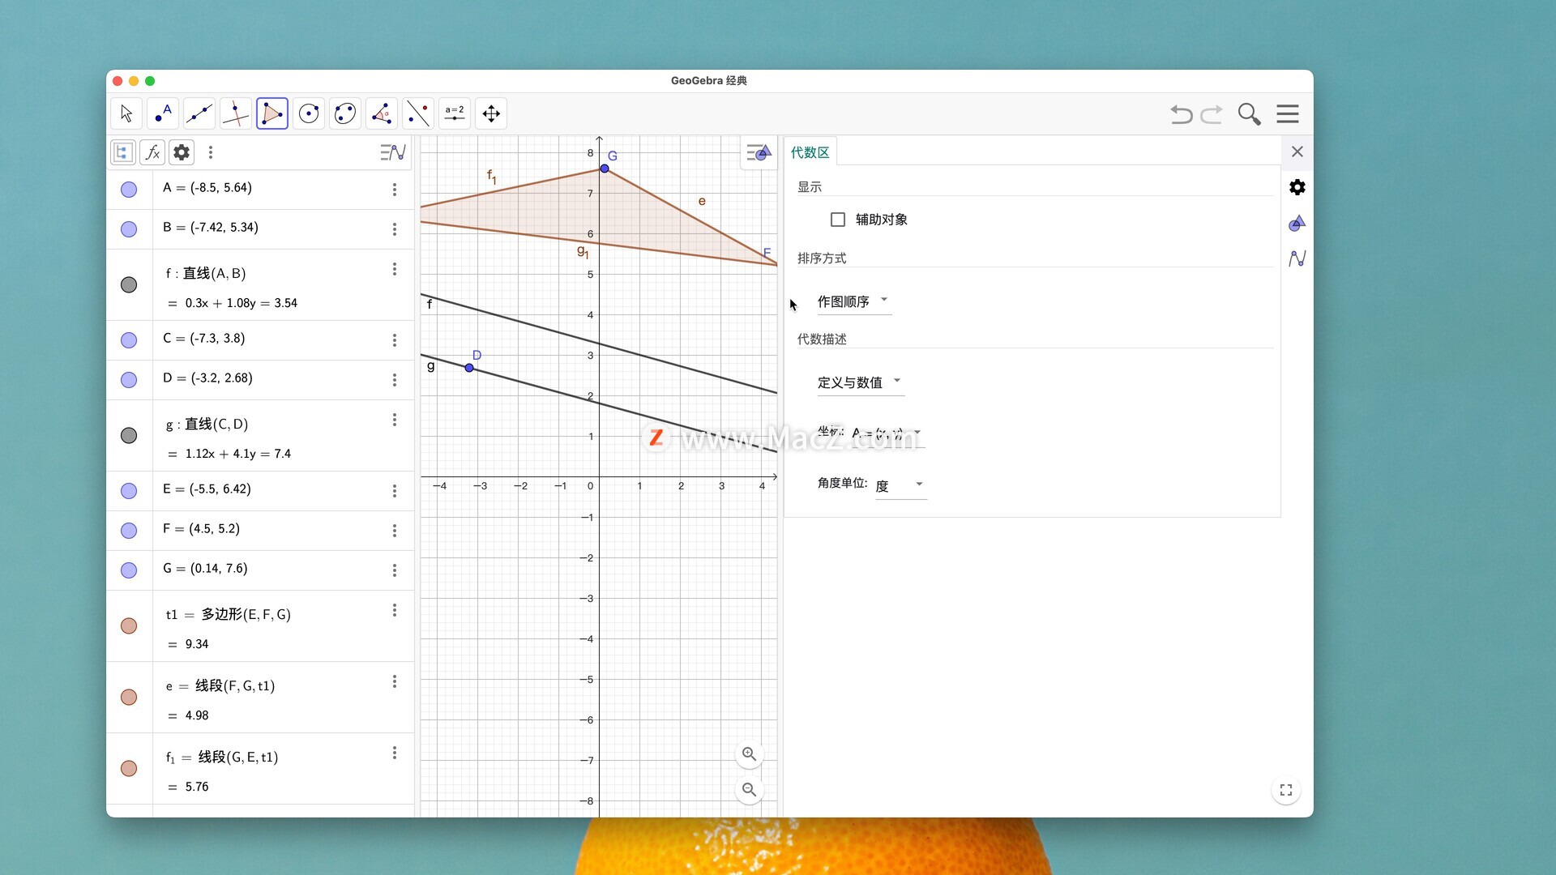Viewport: 1556px width, 875px height.
Task: Enter fullscreen mode button
Action: tap(1286, 790)
